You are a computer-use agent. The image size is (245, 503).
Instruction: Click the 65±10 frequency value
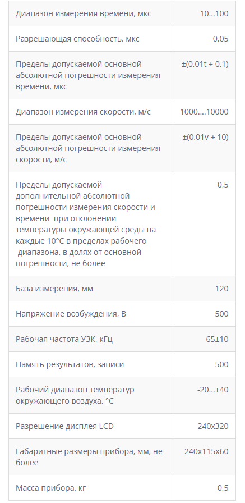(217, 340)
